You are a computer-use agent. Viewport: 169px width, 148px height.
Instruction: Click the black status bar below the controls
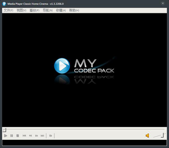pos(84,143)
